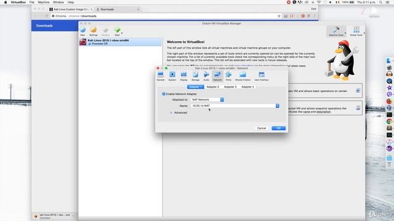Switch to the Downloads Chrome tab
Viewport: 394px width, 221px height.
pos(117,9)
